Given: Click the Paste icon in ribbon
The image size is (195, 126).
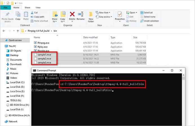Looking at the screenshot, I should 26,15.
